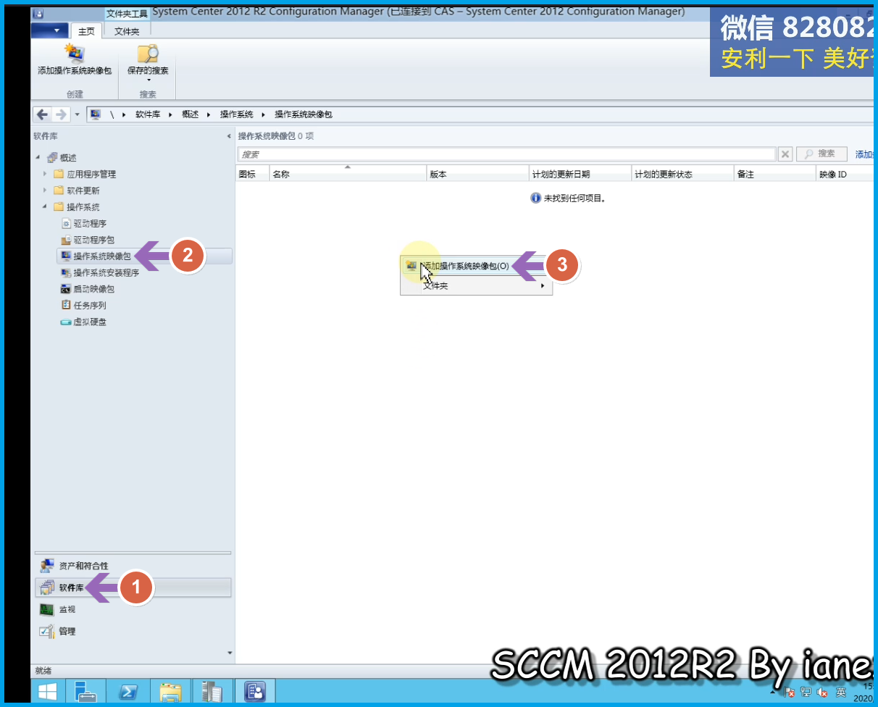Image resolution: width=878 pixels, height=707 pixels.
Task: Sort by 计划的更新日期 column header
Action: tap(580, 175)
